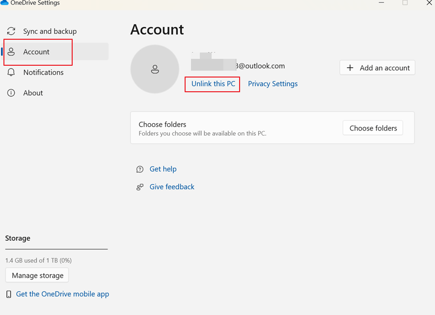435x315 pixels.
Task: Open Get the OneDrive mobile app link
Action: pos(62,294)
